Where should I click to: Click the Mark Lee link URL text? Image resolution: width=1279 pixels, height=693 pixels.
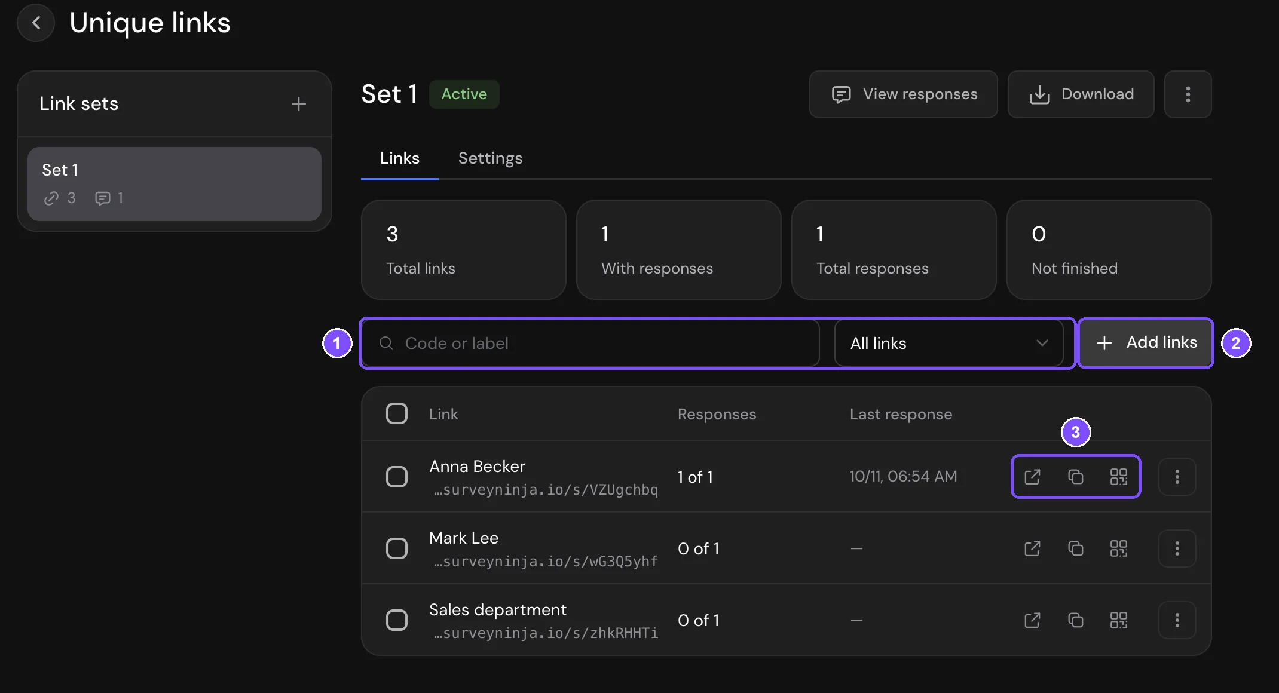(546, 562)
